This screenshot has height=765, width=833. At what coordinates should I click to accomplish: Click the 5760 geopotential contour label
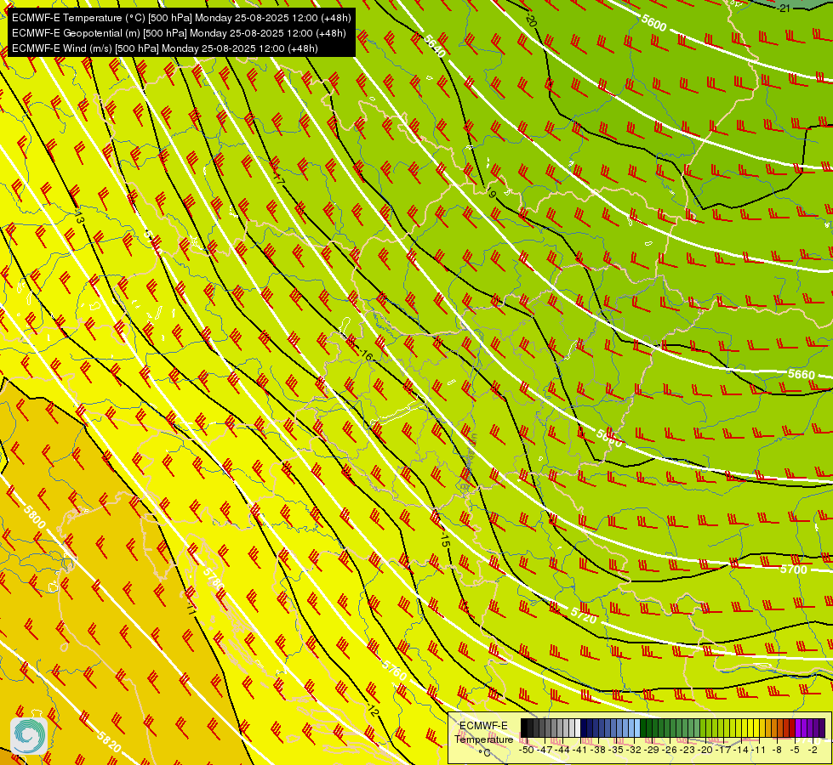tap(395, 671)
